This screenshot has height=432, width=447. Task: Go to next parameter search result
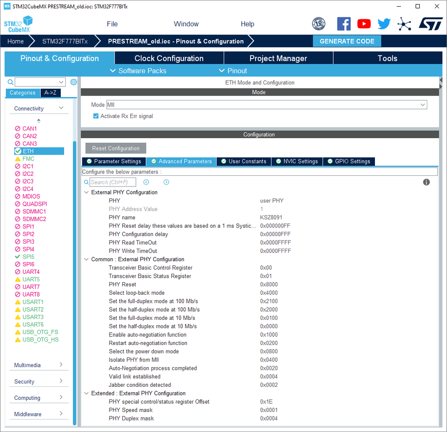(166, 182)
